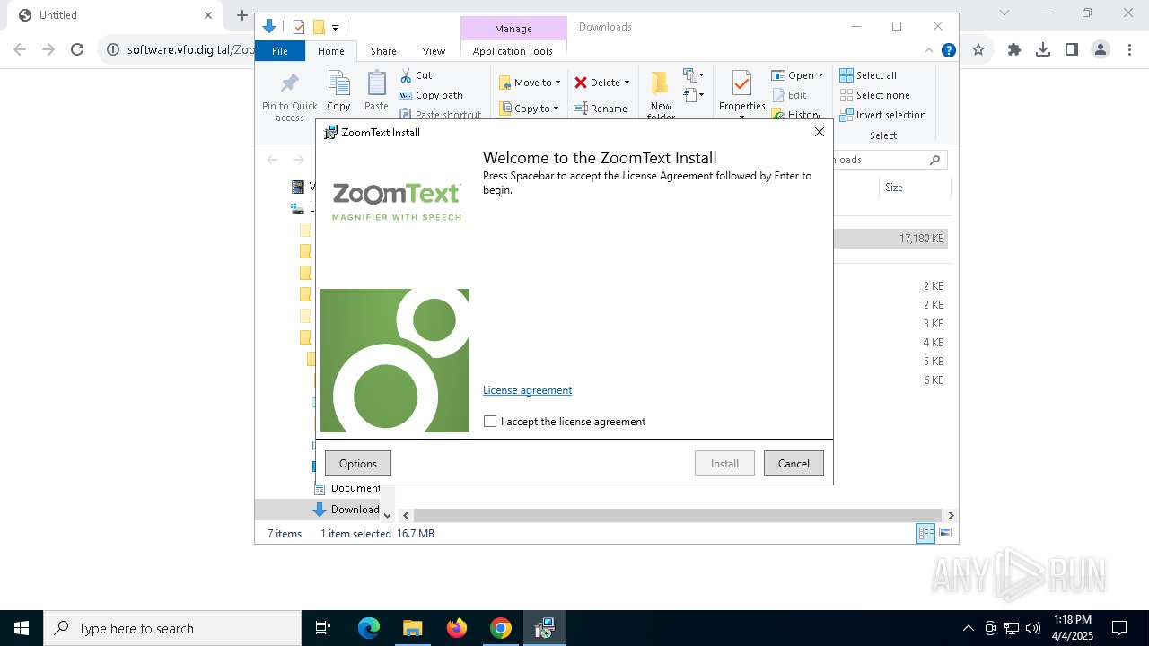Screen dimensions: 1149x646
Task: Open the Copy to dropdown
Action: coord(529,109)
